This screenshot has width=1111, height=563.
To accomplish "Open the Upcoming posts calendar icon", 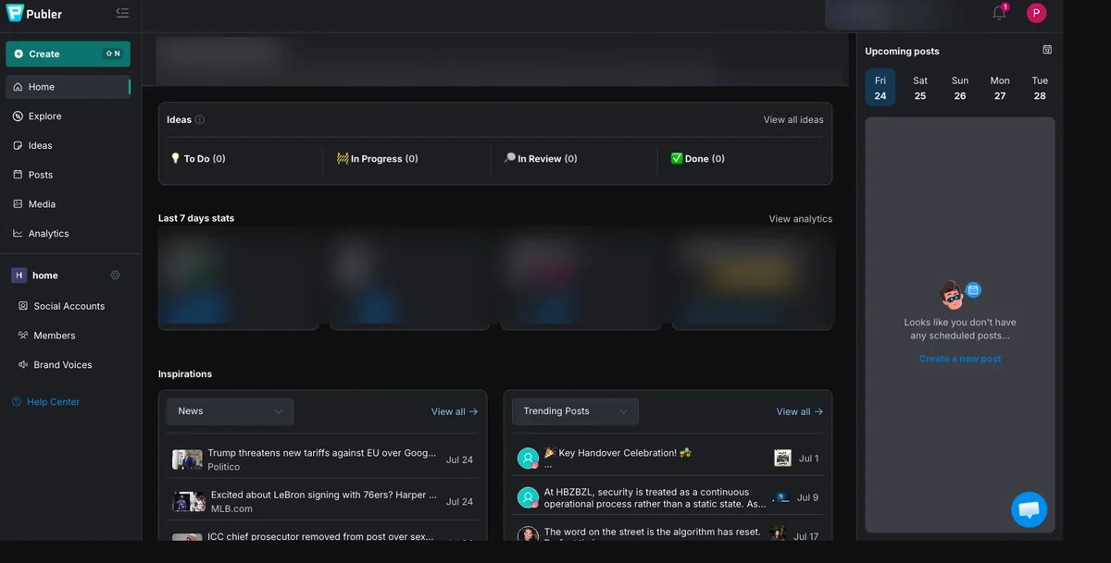I will click(1047, 50).
